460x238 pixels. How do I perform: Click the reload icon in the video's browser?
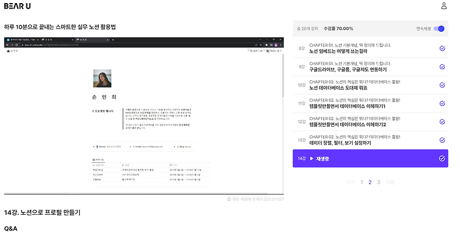(17, 45)
